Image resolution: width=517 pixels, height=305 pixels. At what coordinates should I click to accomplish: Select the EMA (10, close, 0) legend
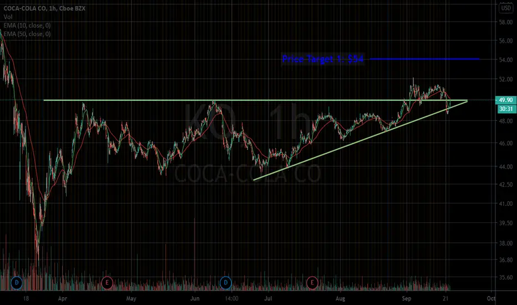click(x=27, y=26)
